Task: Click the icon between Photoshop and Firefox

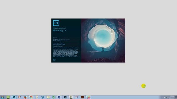Action: [20, 97]
